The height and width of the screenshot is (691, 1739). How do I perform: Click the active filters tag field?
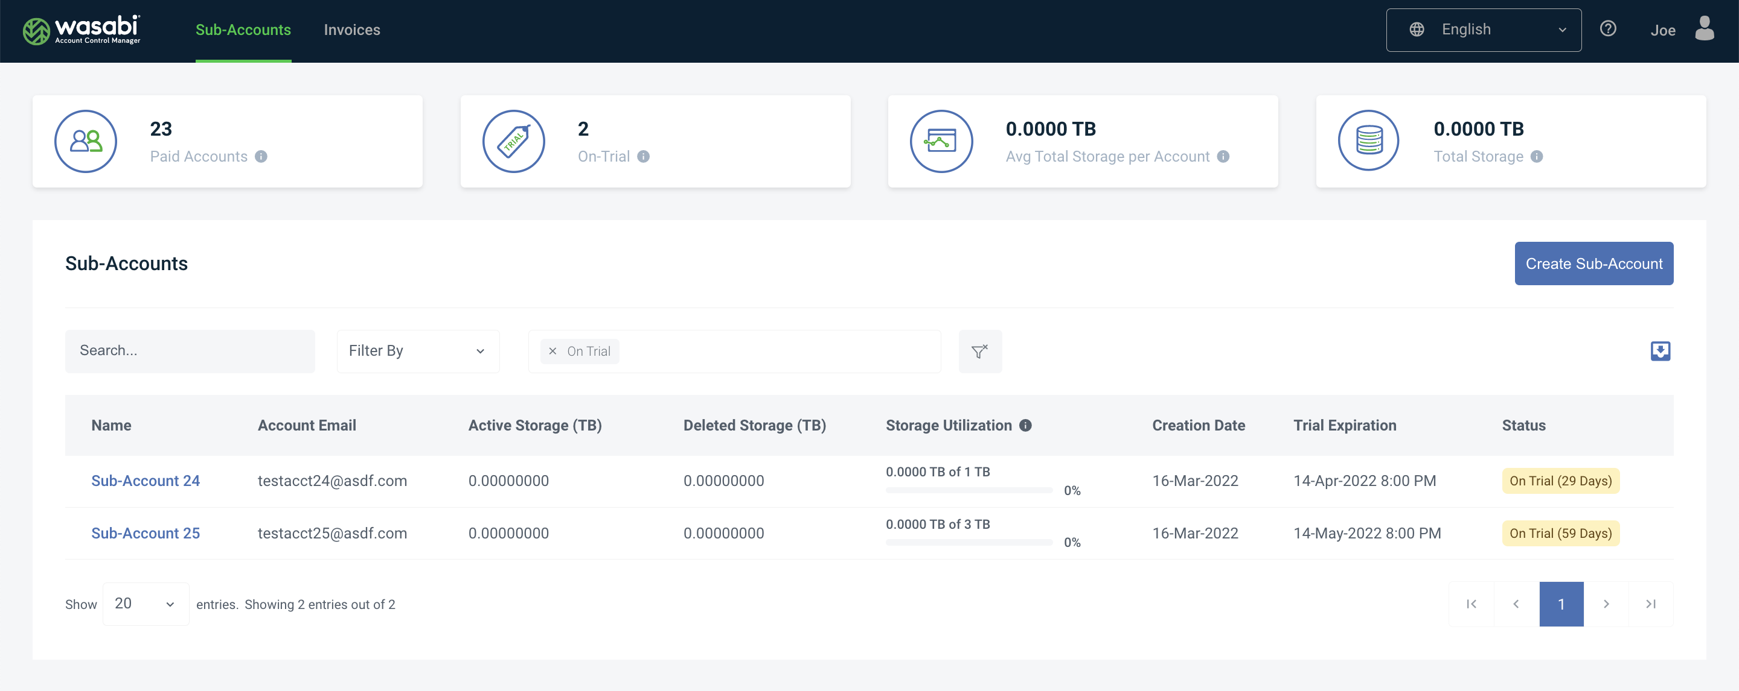tap(734, 352)
